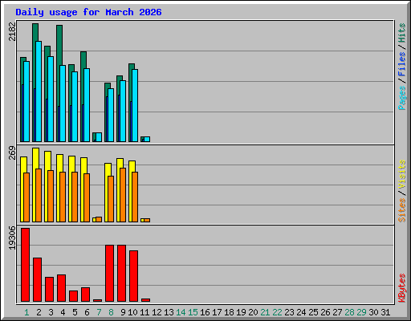Viewport: 411px width, 321px height.
Task: Click the Files legend label
Action: click(401, 63)
